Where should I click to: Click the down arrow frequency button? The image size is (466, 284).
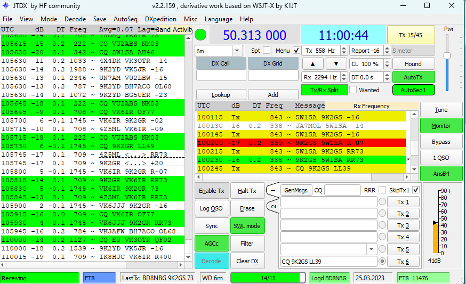click(x=336, y=63)
